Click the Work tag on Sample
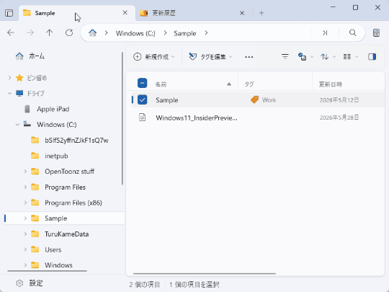 click(x=263, y=99)
